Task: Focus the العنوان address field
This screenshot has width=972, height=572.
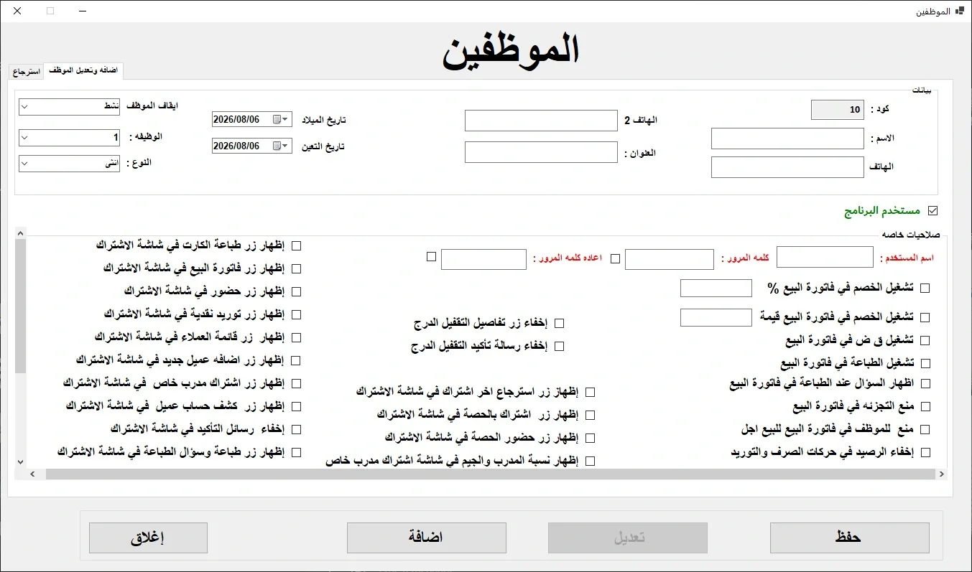Action: pyautogui.click(x=541, y=152)
